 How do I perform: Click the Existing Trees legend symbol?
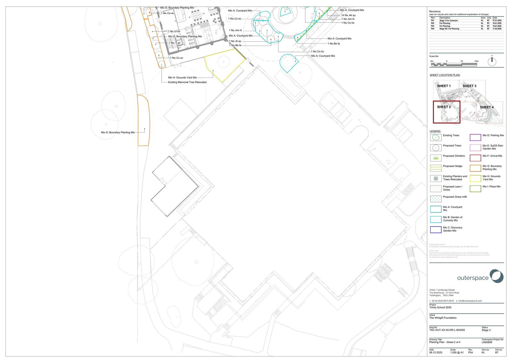[x=435, y=137]
